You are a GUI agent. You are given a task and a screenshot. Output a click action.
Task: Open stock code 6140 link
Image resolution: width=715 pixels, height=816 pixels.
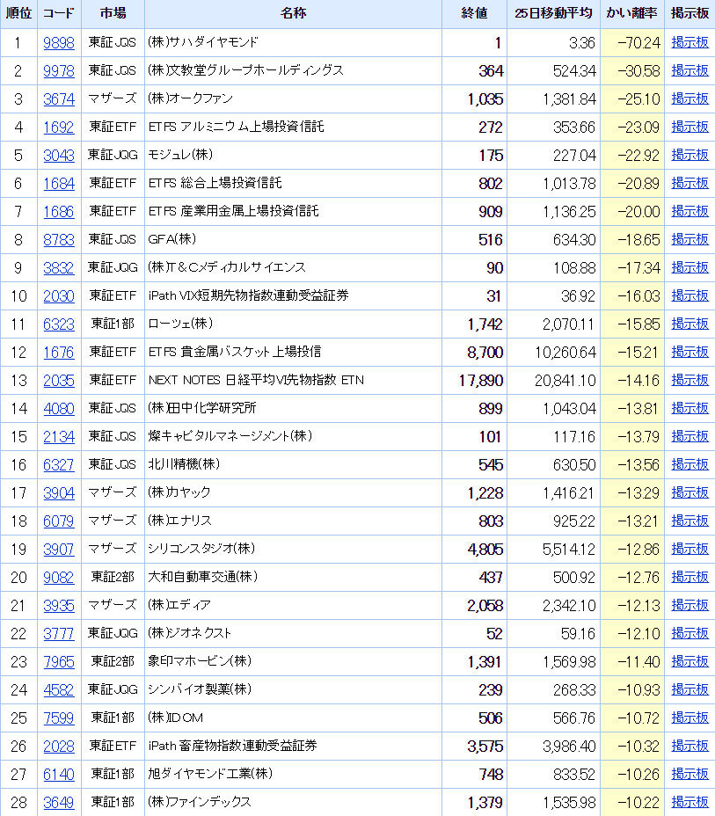(59, 775)
